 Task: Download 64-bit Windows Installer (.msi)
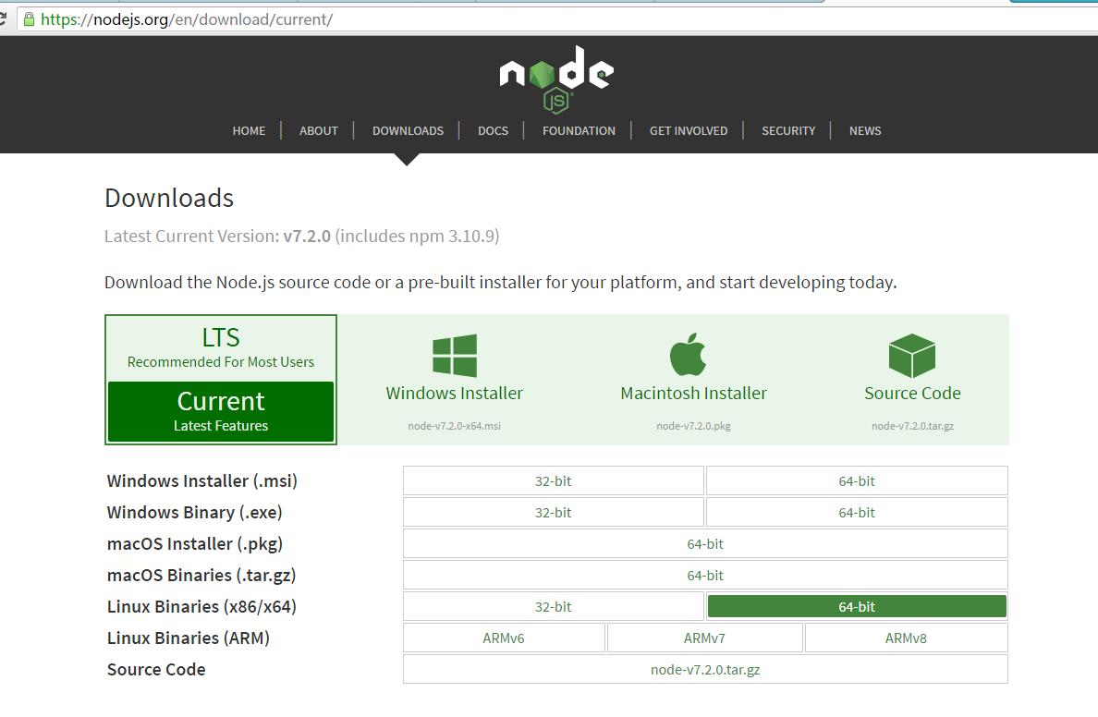(x=857, y=481)
